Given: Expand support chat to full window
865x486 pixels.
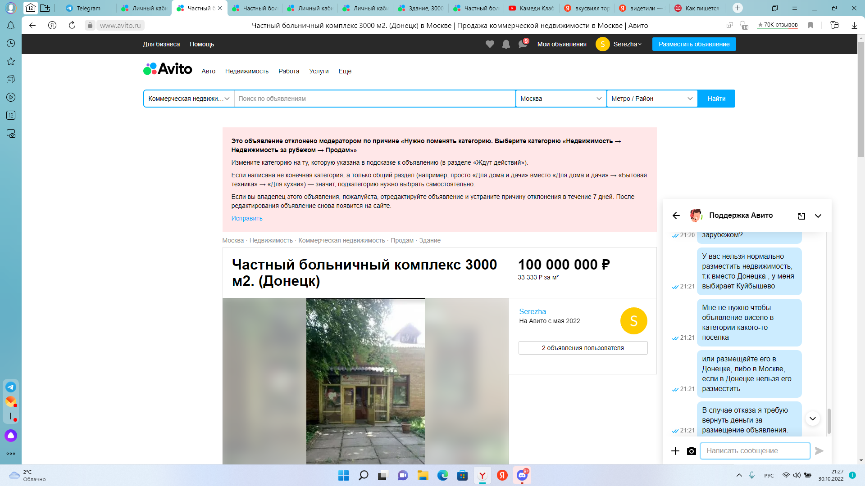Looking at the screenshot, I should [x=801, y=216].
